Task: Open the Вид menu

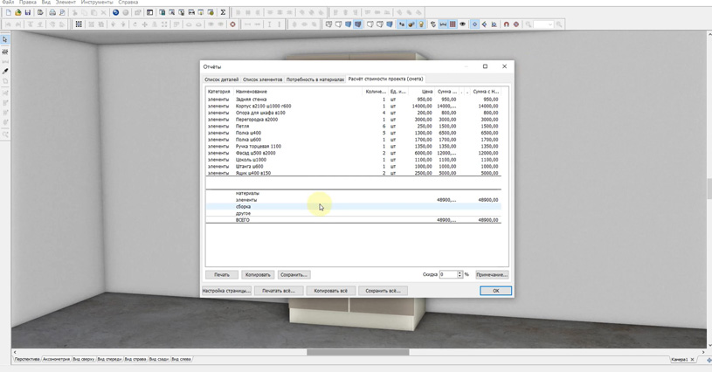Action: pyautogui.click(x=45, y=3)
